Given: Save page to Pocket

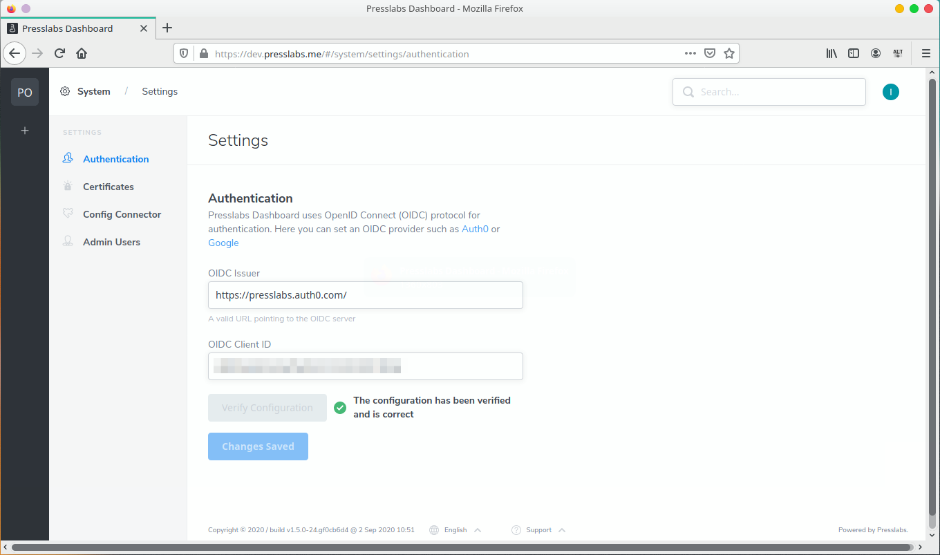Looking at the screenshot, I should point(710,53).
